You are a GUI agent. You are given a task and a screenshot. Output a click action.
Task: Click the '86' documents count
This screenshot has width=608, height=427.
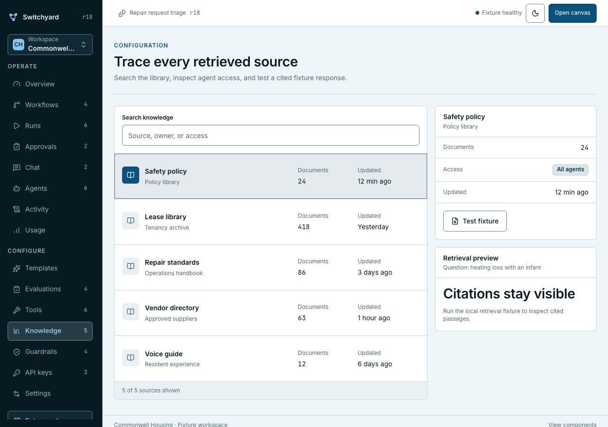pyautogui.click(x=302, y=272)
